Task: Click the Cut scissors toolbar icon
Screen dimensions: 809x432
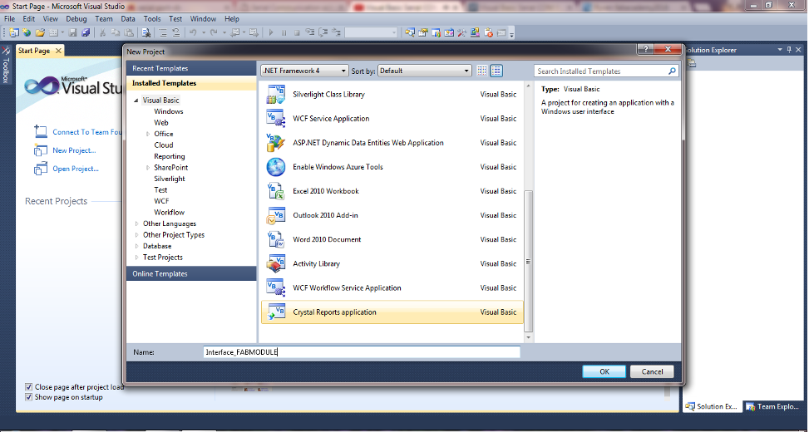Action: point(102,32)
